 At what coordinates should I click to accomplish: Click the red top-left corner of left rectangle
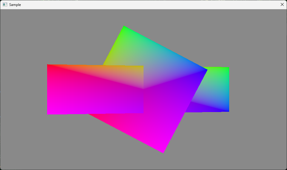48,65
